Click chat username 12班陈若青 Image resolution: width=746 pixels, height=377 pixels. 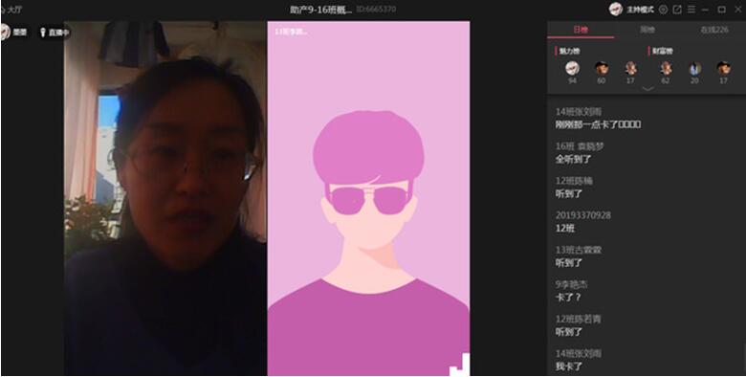click(x=578, y=319)
